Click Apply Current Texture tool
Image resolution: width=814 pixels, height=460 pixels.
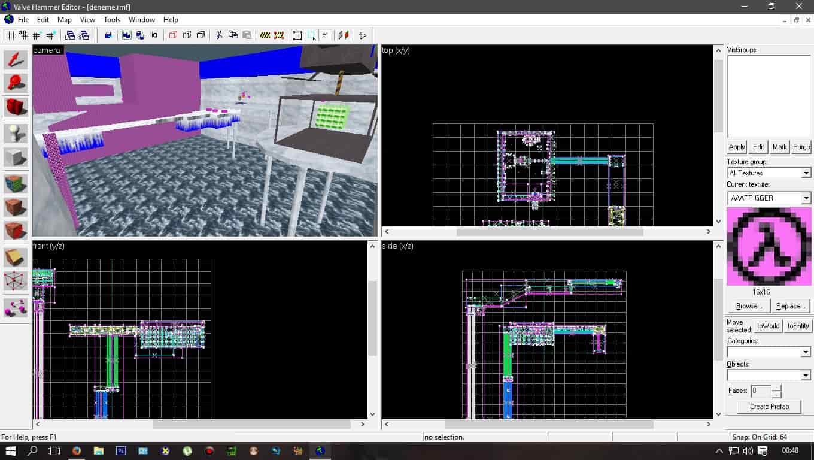coord(16,207)
